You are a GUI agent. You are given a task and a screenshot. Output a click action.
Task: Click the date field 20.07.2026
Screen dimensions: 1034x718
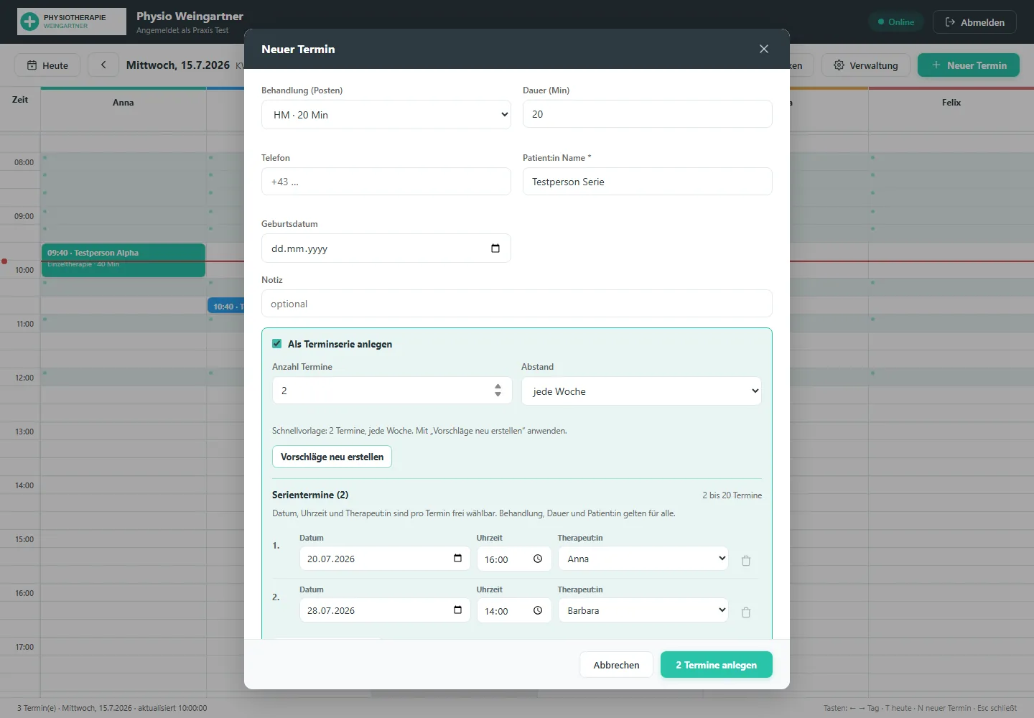385,559
